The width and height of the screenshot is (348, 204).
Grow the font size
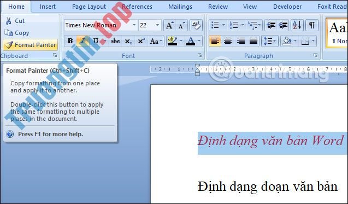[x=169, y=25]
